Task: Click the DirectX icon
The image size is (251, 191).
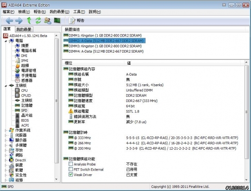Action: (11, 160)
